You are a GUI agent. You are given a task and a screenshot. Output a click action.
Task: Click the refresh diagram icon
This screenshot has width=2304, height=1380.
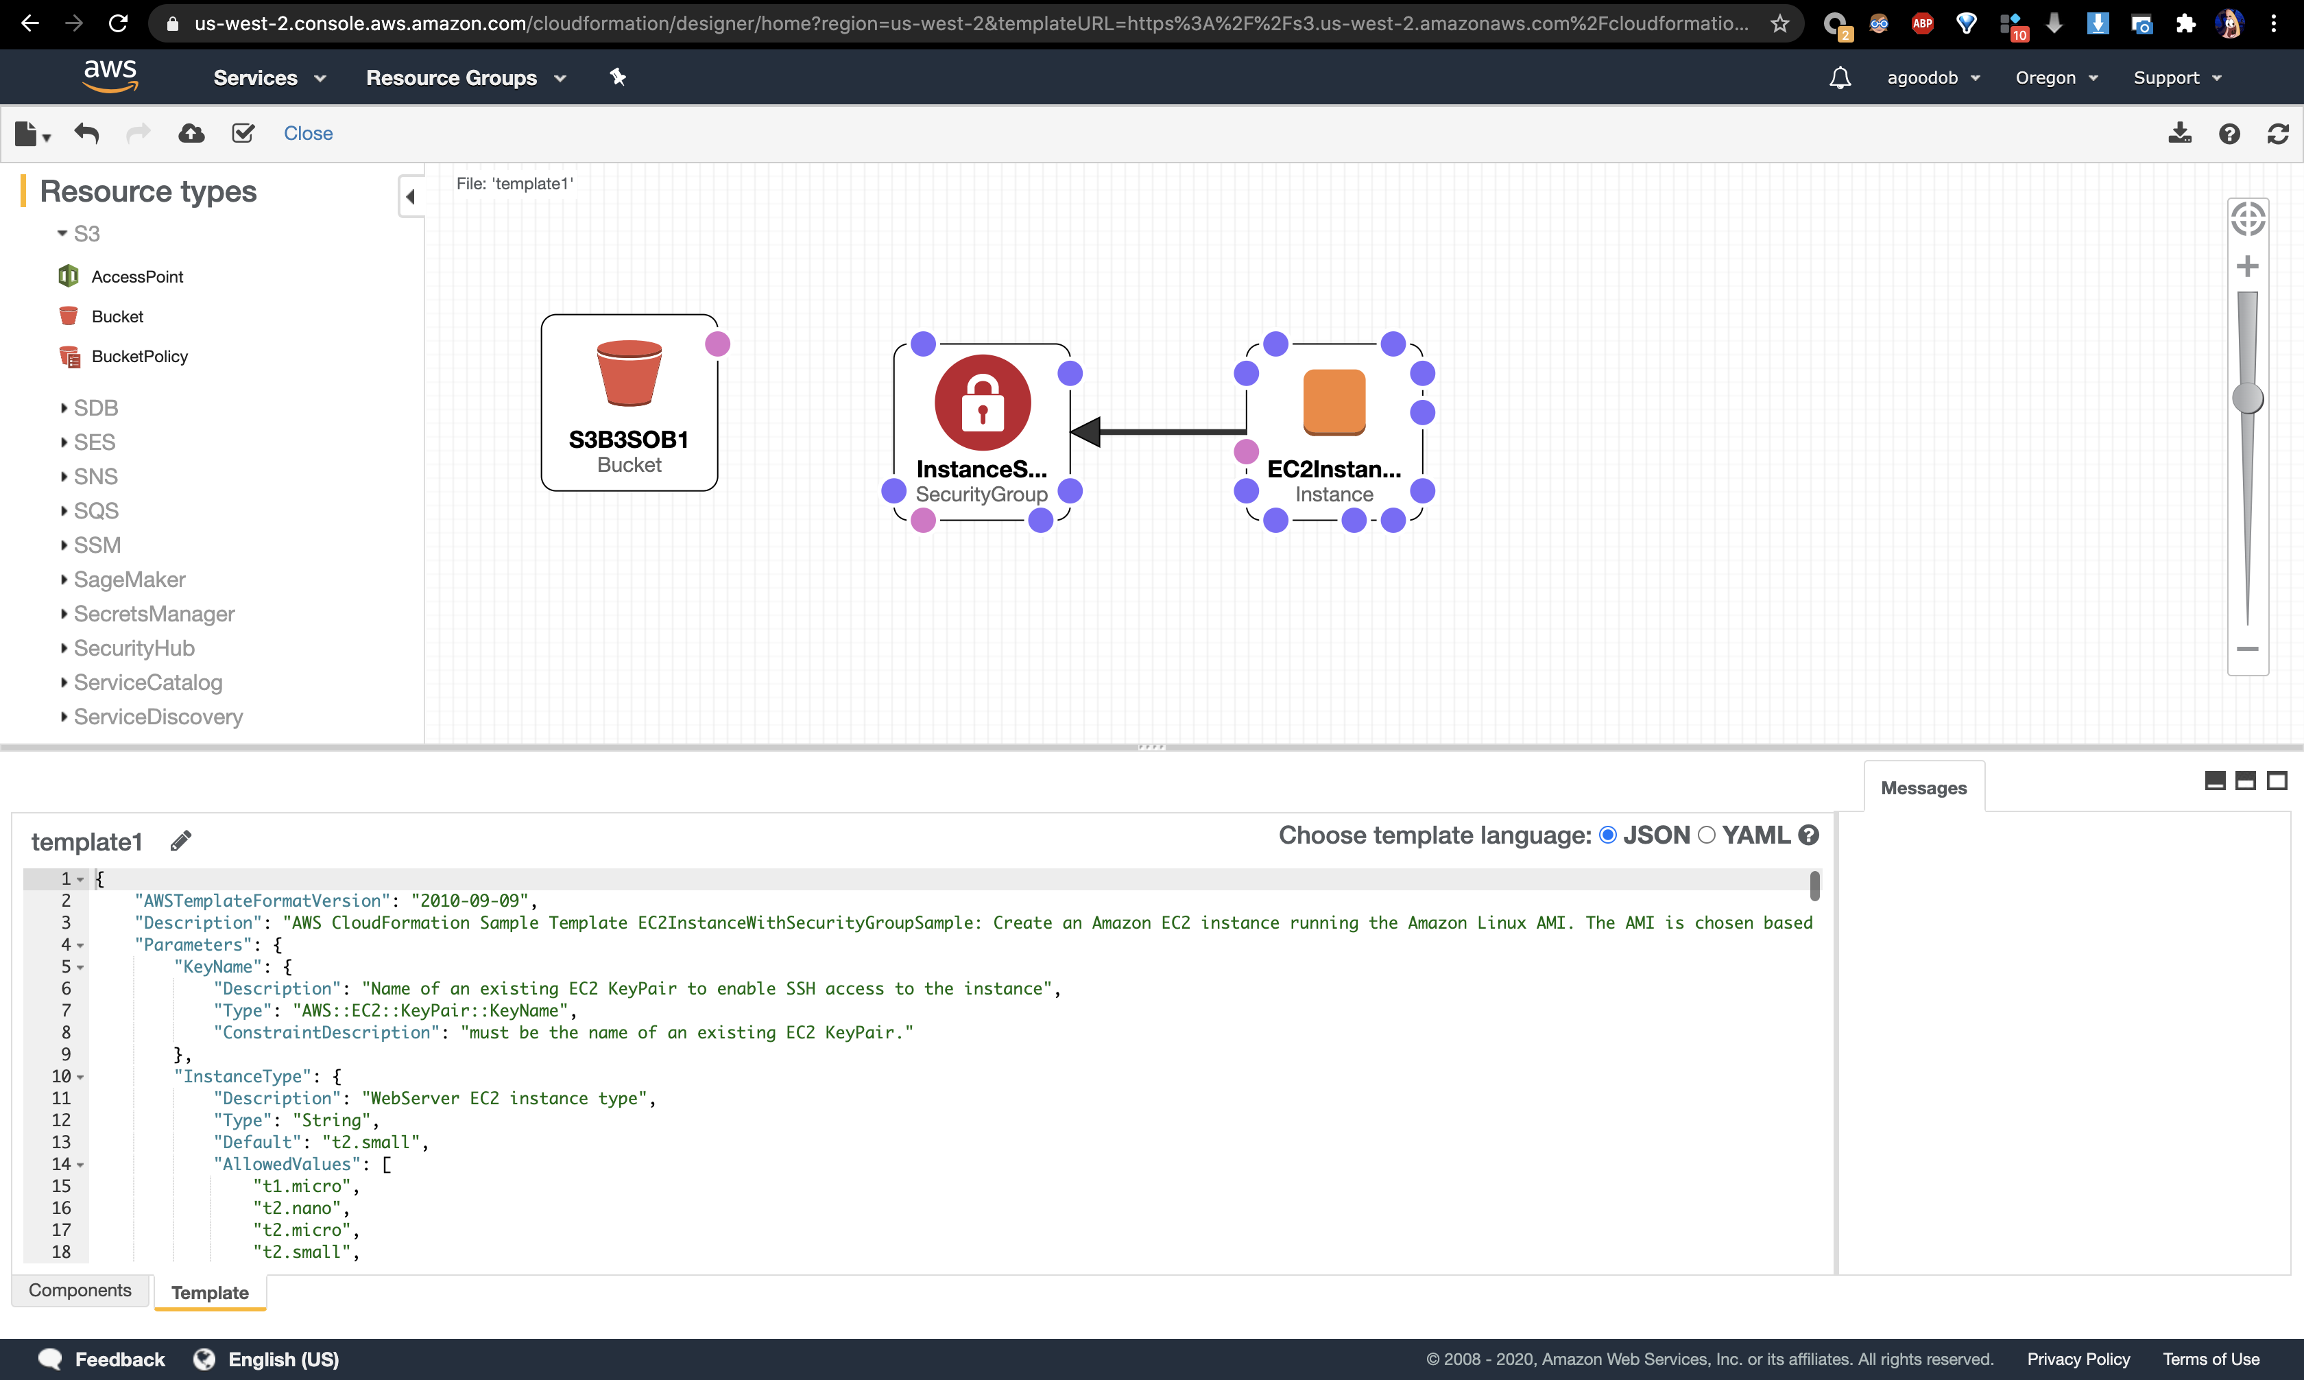click(2277, 134)
